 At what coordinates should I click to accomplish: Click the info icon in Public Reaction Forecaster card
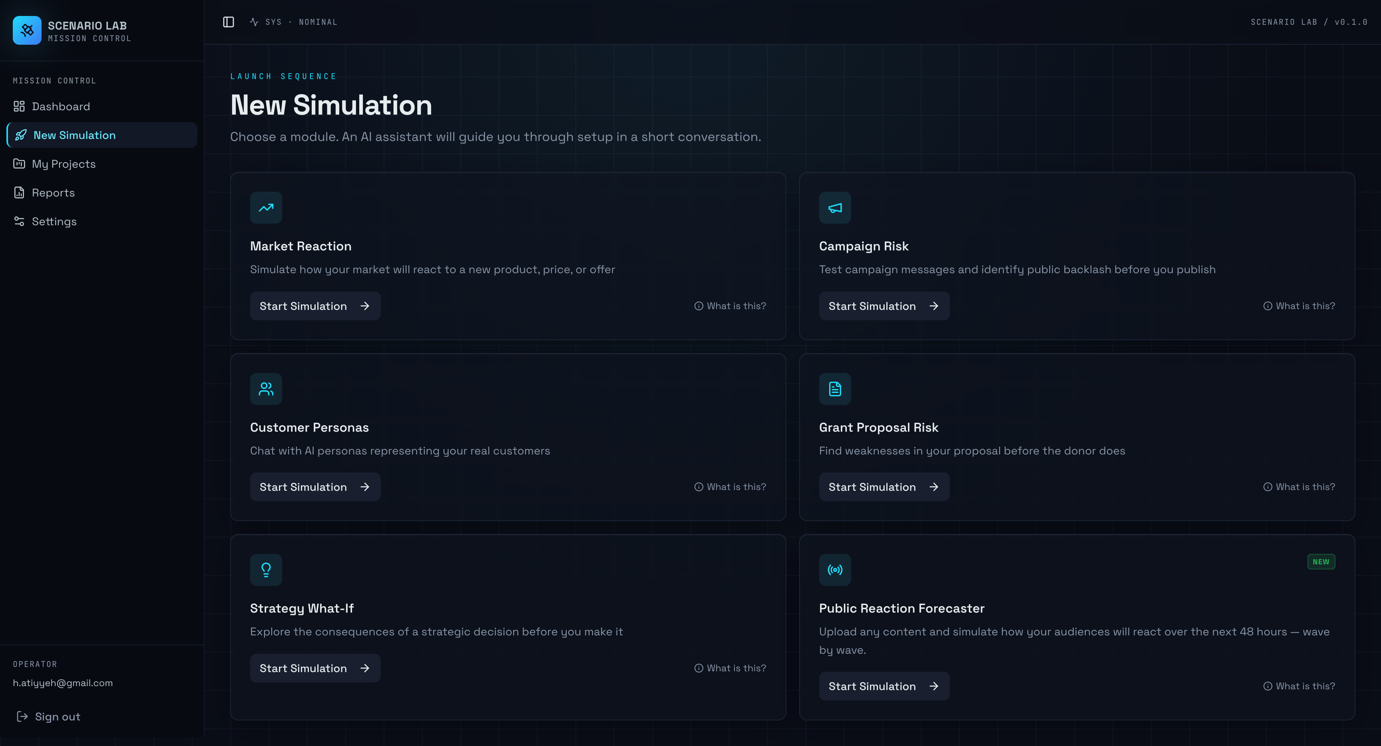(1268, 686)
